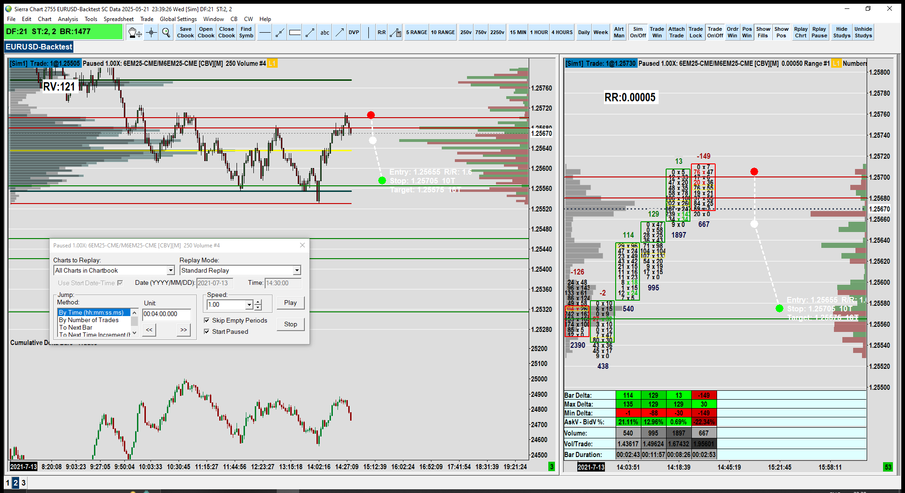Toggle Sim On/Off trade simulation mode
This screenshot has height=493, width=905.
tap(638, 32)
